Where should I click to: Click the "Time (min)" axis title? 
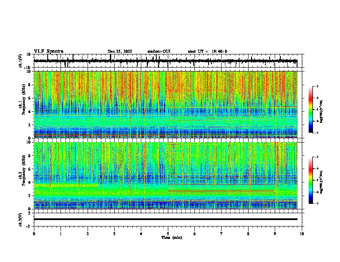[172, 238]
